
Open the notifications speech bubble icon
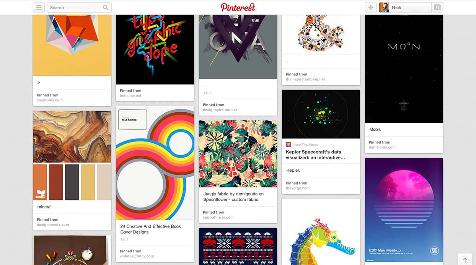(437, 7)
